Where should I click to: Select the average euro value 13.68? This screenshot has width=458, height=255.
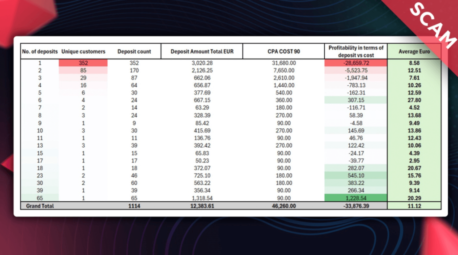(414, 115)
